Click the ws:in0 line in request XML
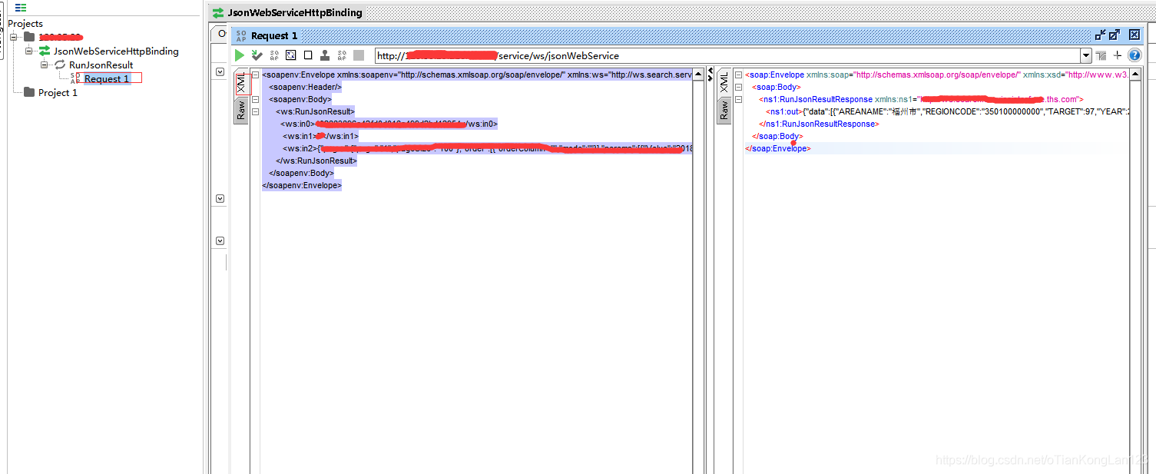 click(x=389, y=124)
